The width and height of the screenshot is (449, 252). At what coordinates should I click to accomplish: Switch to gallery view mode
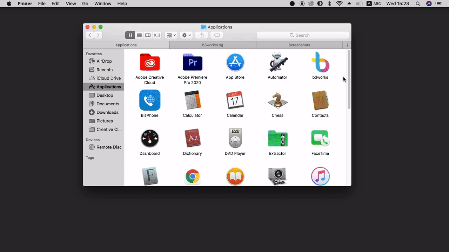(x=157, y=35)
